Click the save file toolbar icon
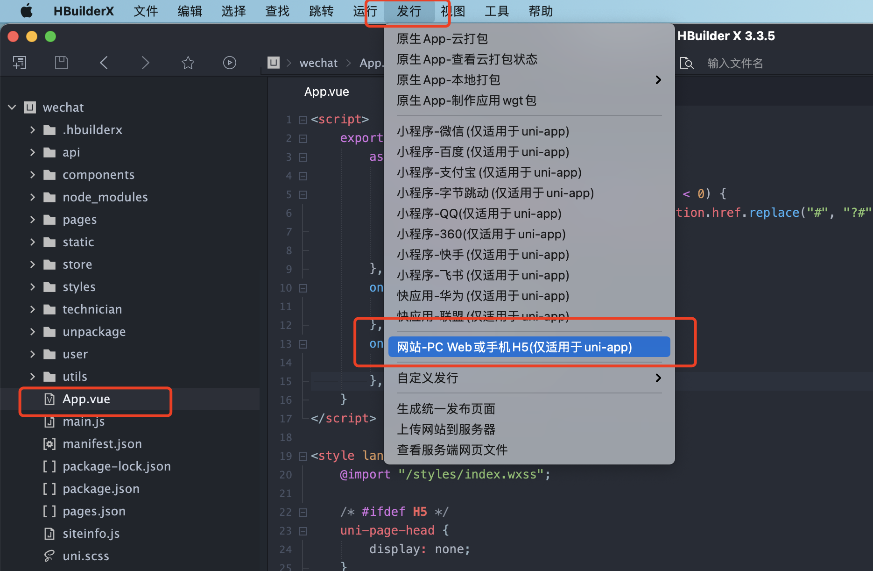 pyautogui.click(x=62, y=63)
